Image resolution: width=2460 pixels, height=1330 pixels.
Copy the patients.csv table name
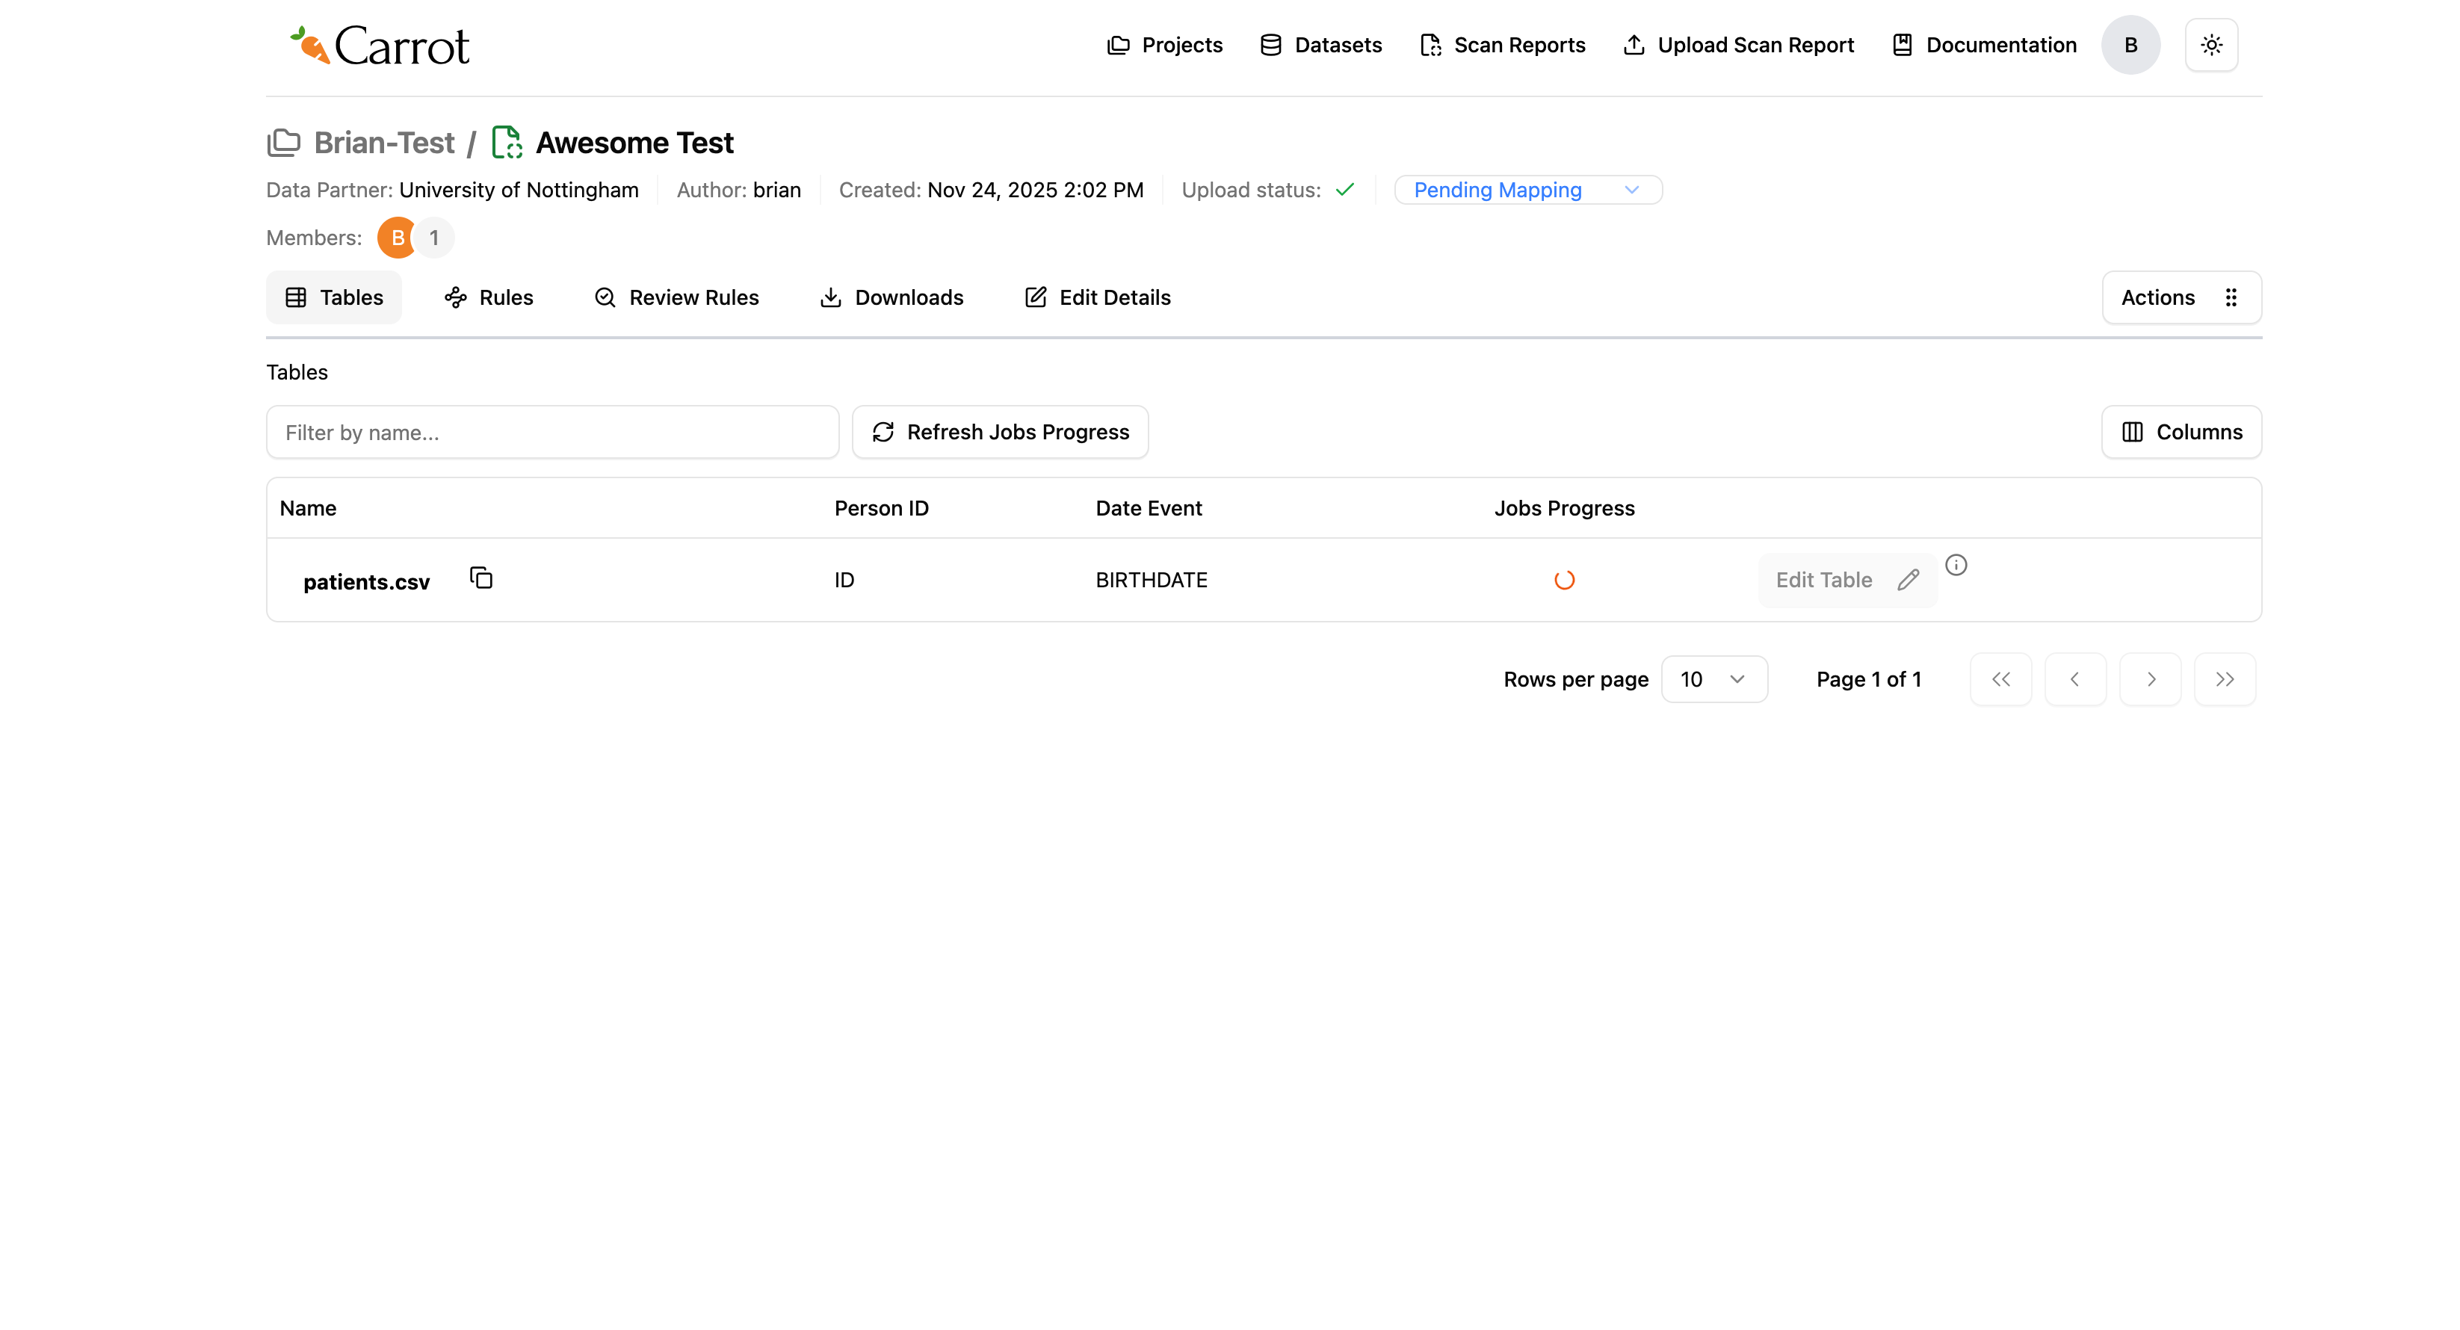(x=481, y=578)
